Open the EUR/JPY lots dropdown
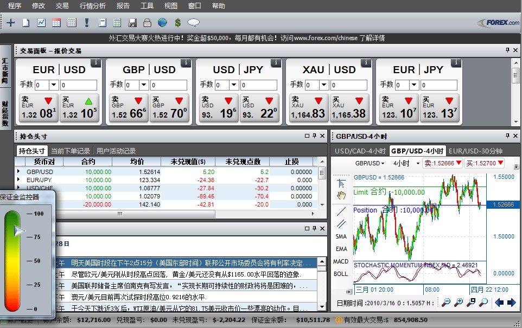Image resolution: width=522 pixels, height=328 pixels. [x=414, y=85]
